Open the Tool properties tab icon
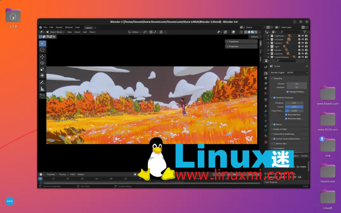 (x=266, y=67)
